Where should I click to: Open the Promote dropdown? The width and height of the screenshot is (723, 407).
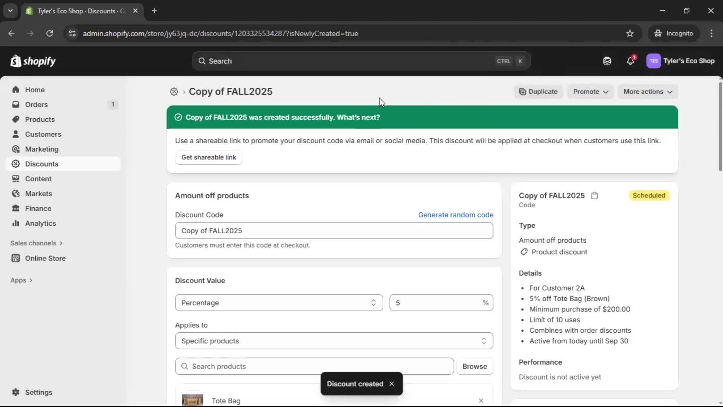tap(590, 92)
